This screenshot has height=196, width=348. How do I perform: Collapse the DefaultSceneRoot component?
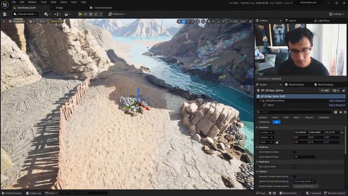click(260, 101)
